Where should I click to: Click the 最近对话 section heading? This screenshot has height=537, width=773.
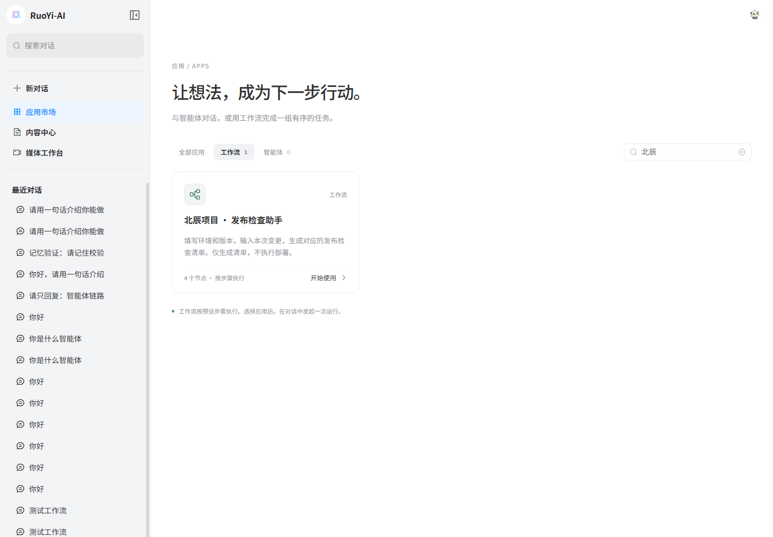coord(27,190)
